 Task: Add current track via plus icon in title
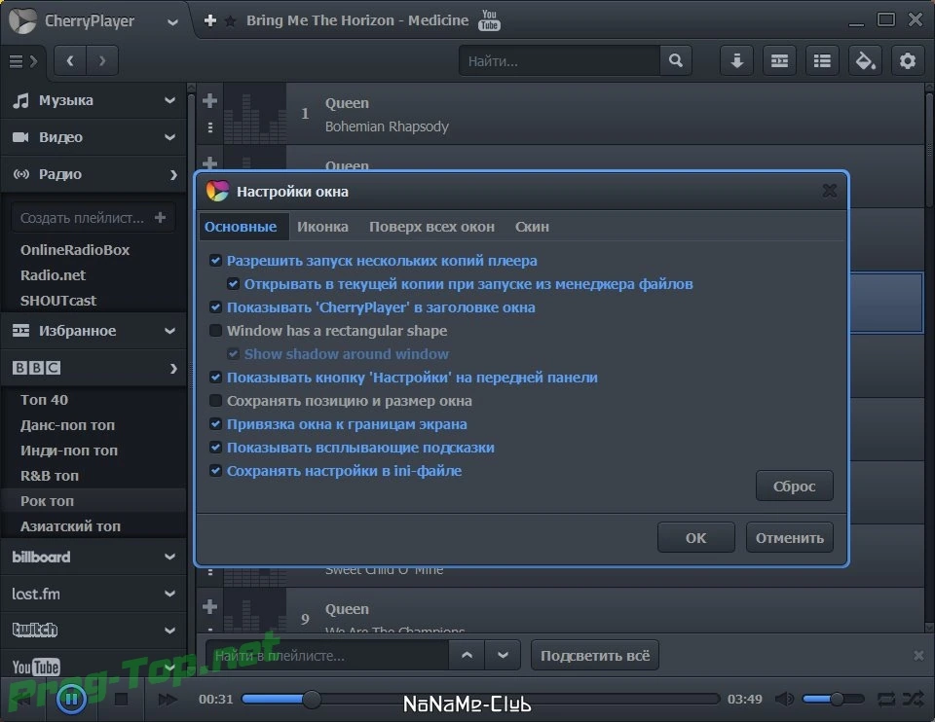point(210,20)
